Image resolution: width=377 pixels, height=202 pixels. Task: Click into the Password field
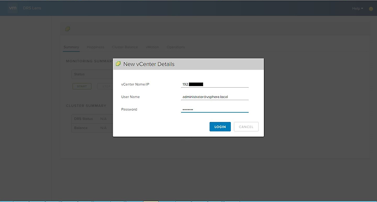point(215,110)
